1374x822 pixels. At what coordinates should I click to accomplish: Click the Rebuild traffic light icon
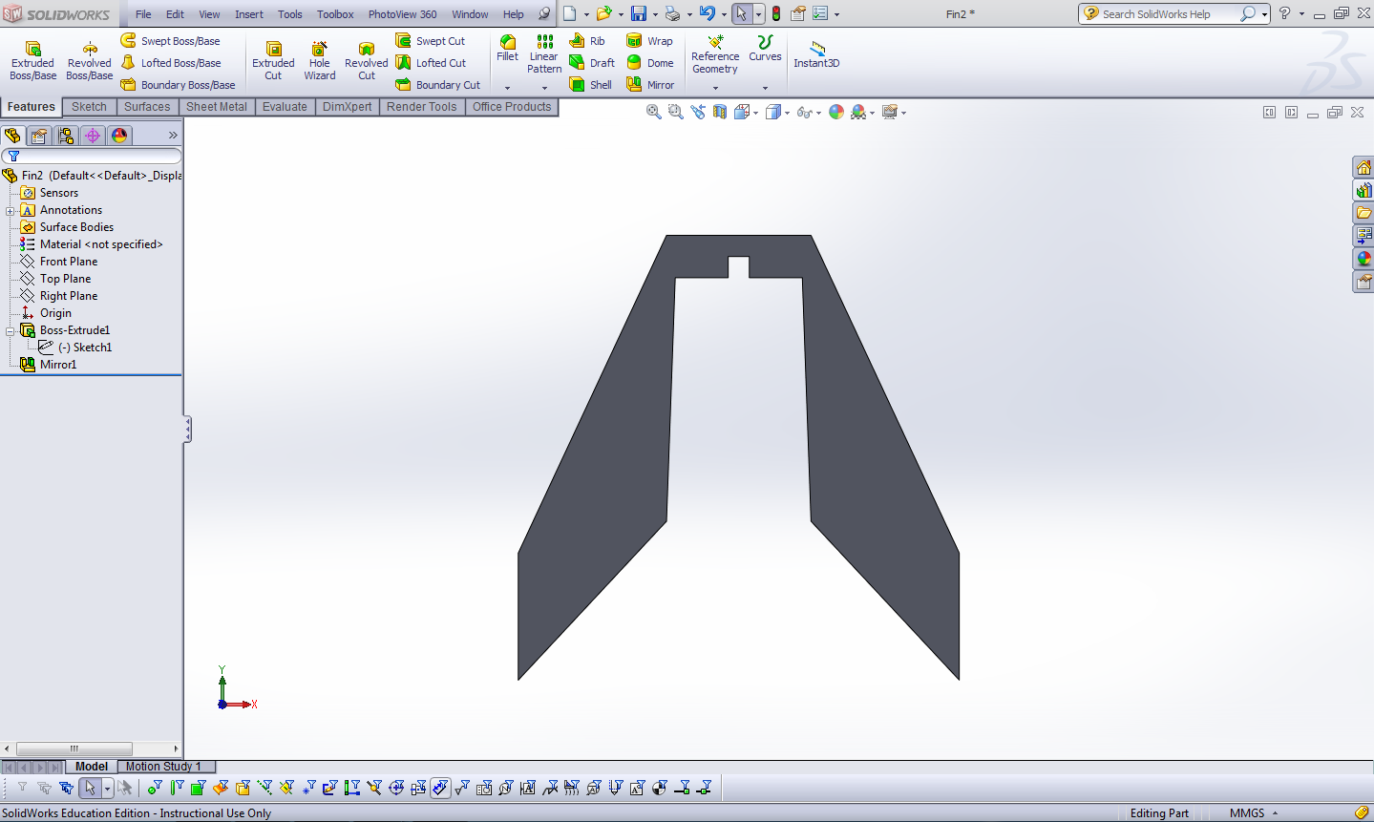tap(776, 13)
